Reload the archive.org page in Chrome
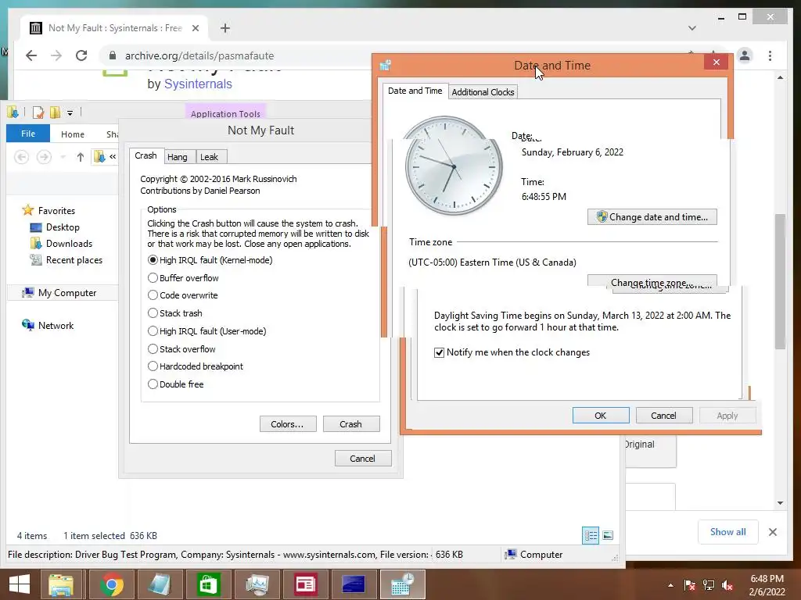 point(81,55)
